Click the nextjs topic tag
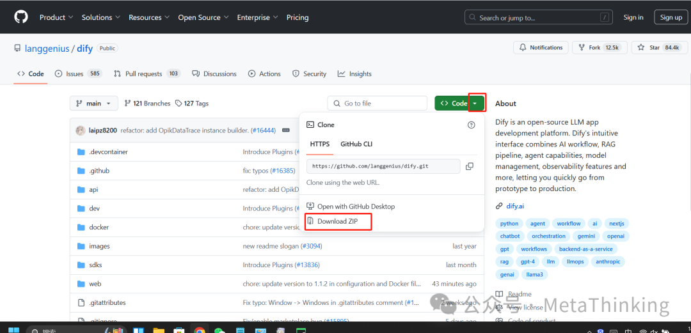The image size is (691, 333). click(617, 223)
